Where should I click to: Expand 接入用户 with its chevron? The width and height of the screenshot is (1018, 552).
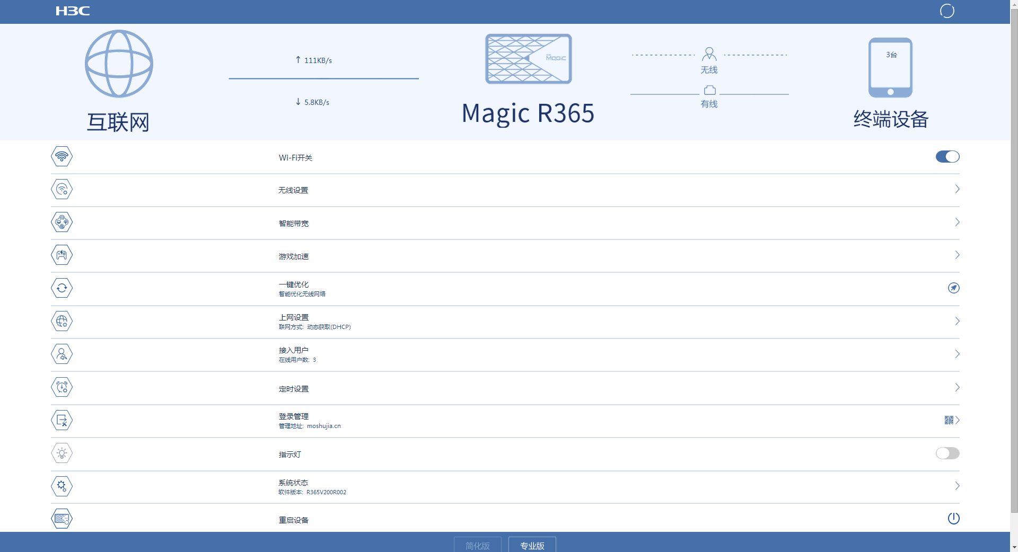click(x=957, y=354)
